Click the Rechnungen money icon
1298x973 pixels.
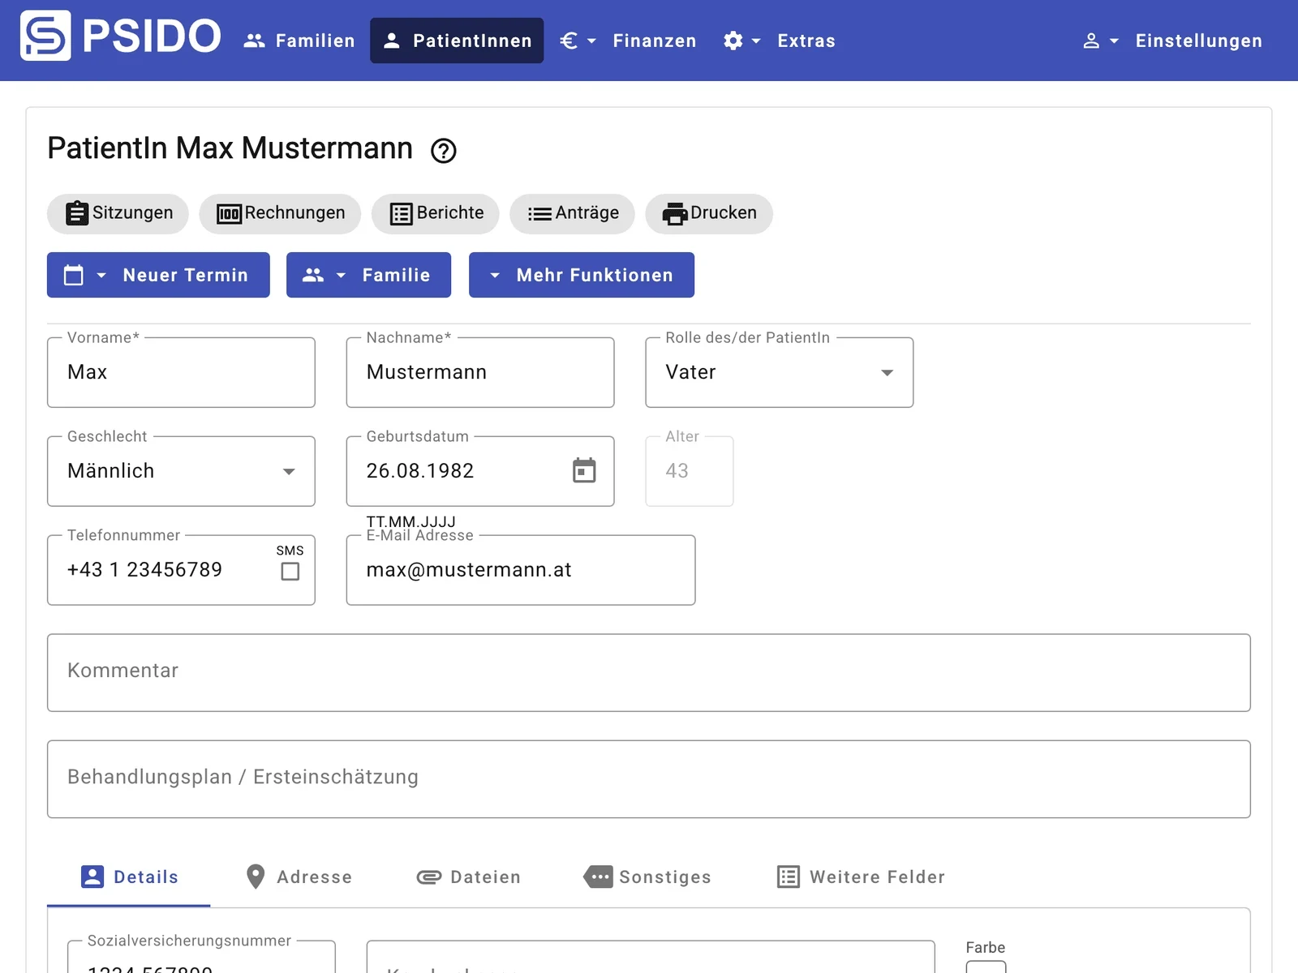pos(229,213)
